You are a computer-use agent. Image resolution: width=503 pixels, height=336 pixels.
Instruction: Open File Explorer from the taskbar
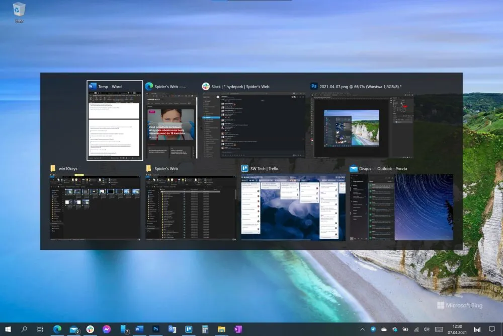221,329
